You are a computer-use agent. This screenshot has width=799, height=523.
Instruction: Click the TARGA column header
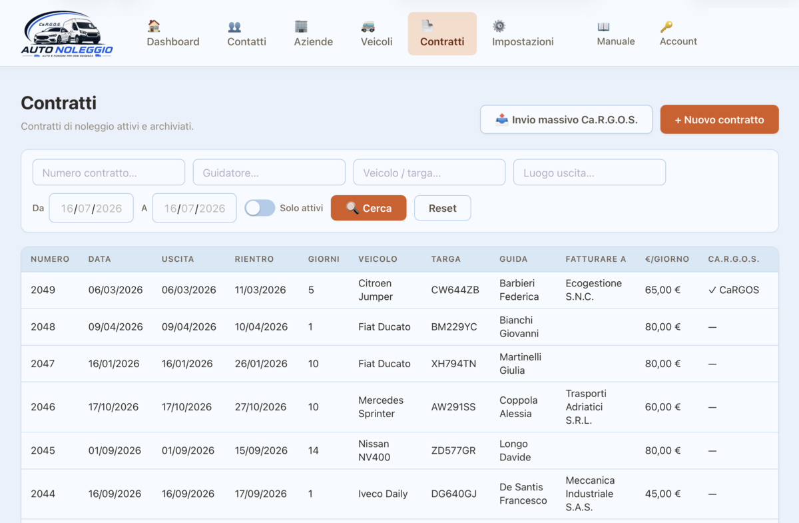(x=446, y=259)
